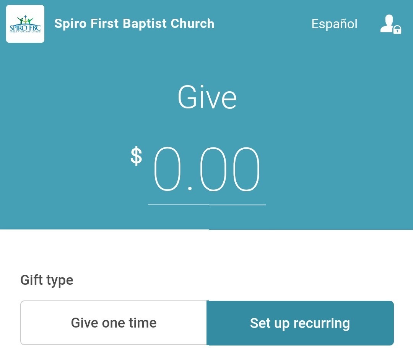Click the padlock badge on profile icon

tap(397, 30)
